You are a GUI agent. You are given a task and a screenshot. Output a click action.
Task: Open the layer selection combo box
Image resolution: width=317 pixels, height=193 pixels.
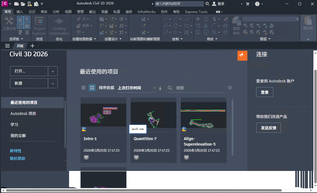[270, 19]
